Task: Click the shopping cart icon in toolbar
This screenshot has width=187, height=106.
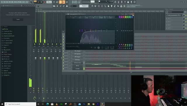Action: [124, 6]
